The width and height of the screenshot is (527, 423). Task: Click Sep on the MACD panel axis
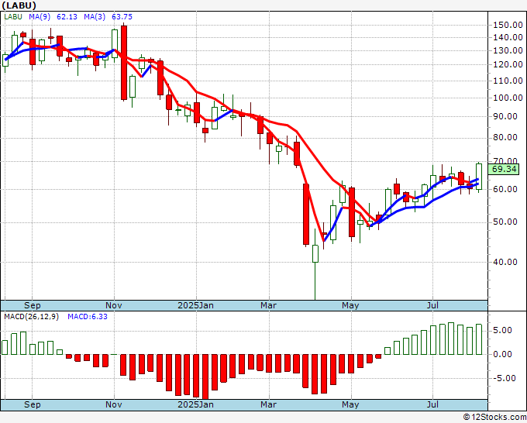pos(33,404)
